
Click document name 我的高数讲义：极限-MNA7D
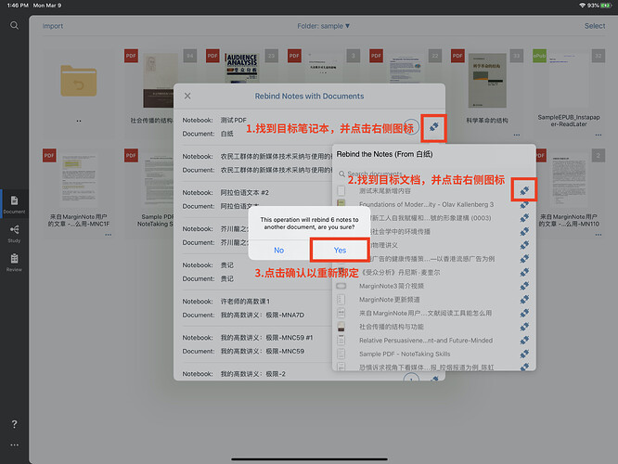pos(262,315)
